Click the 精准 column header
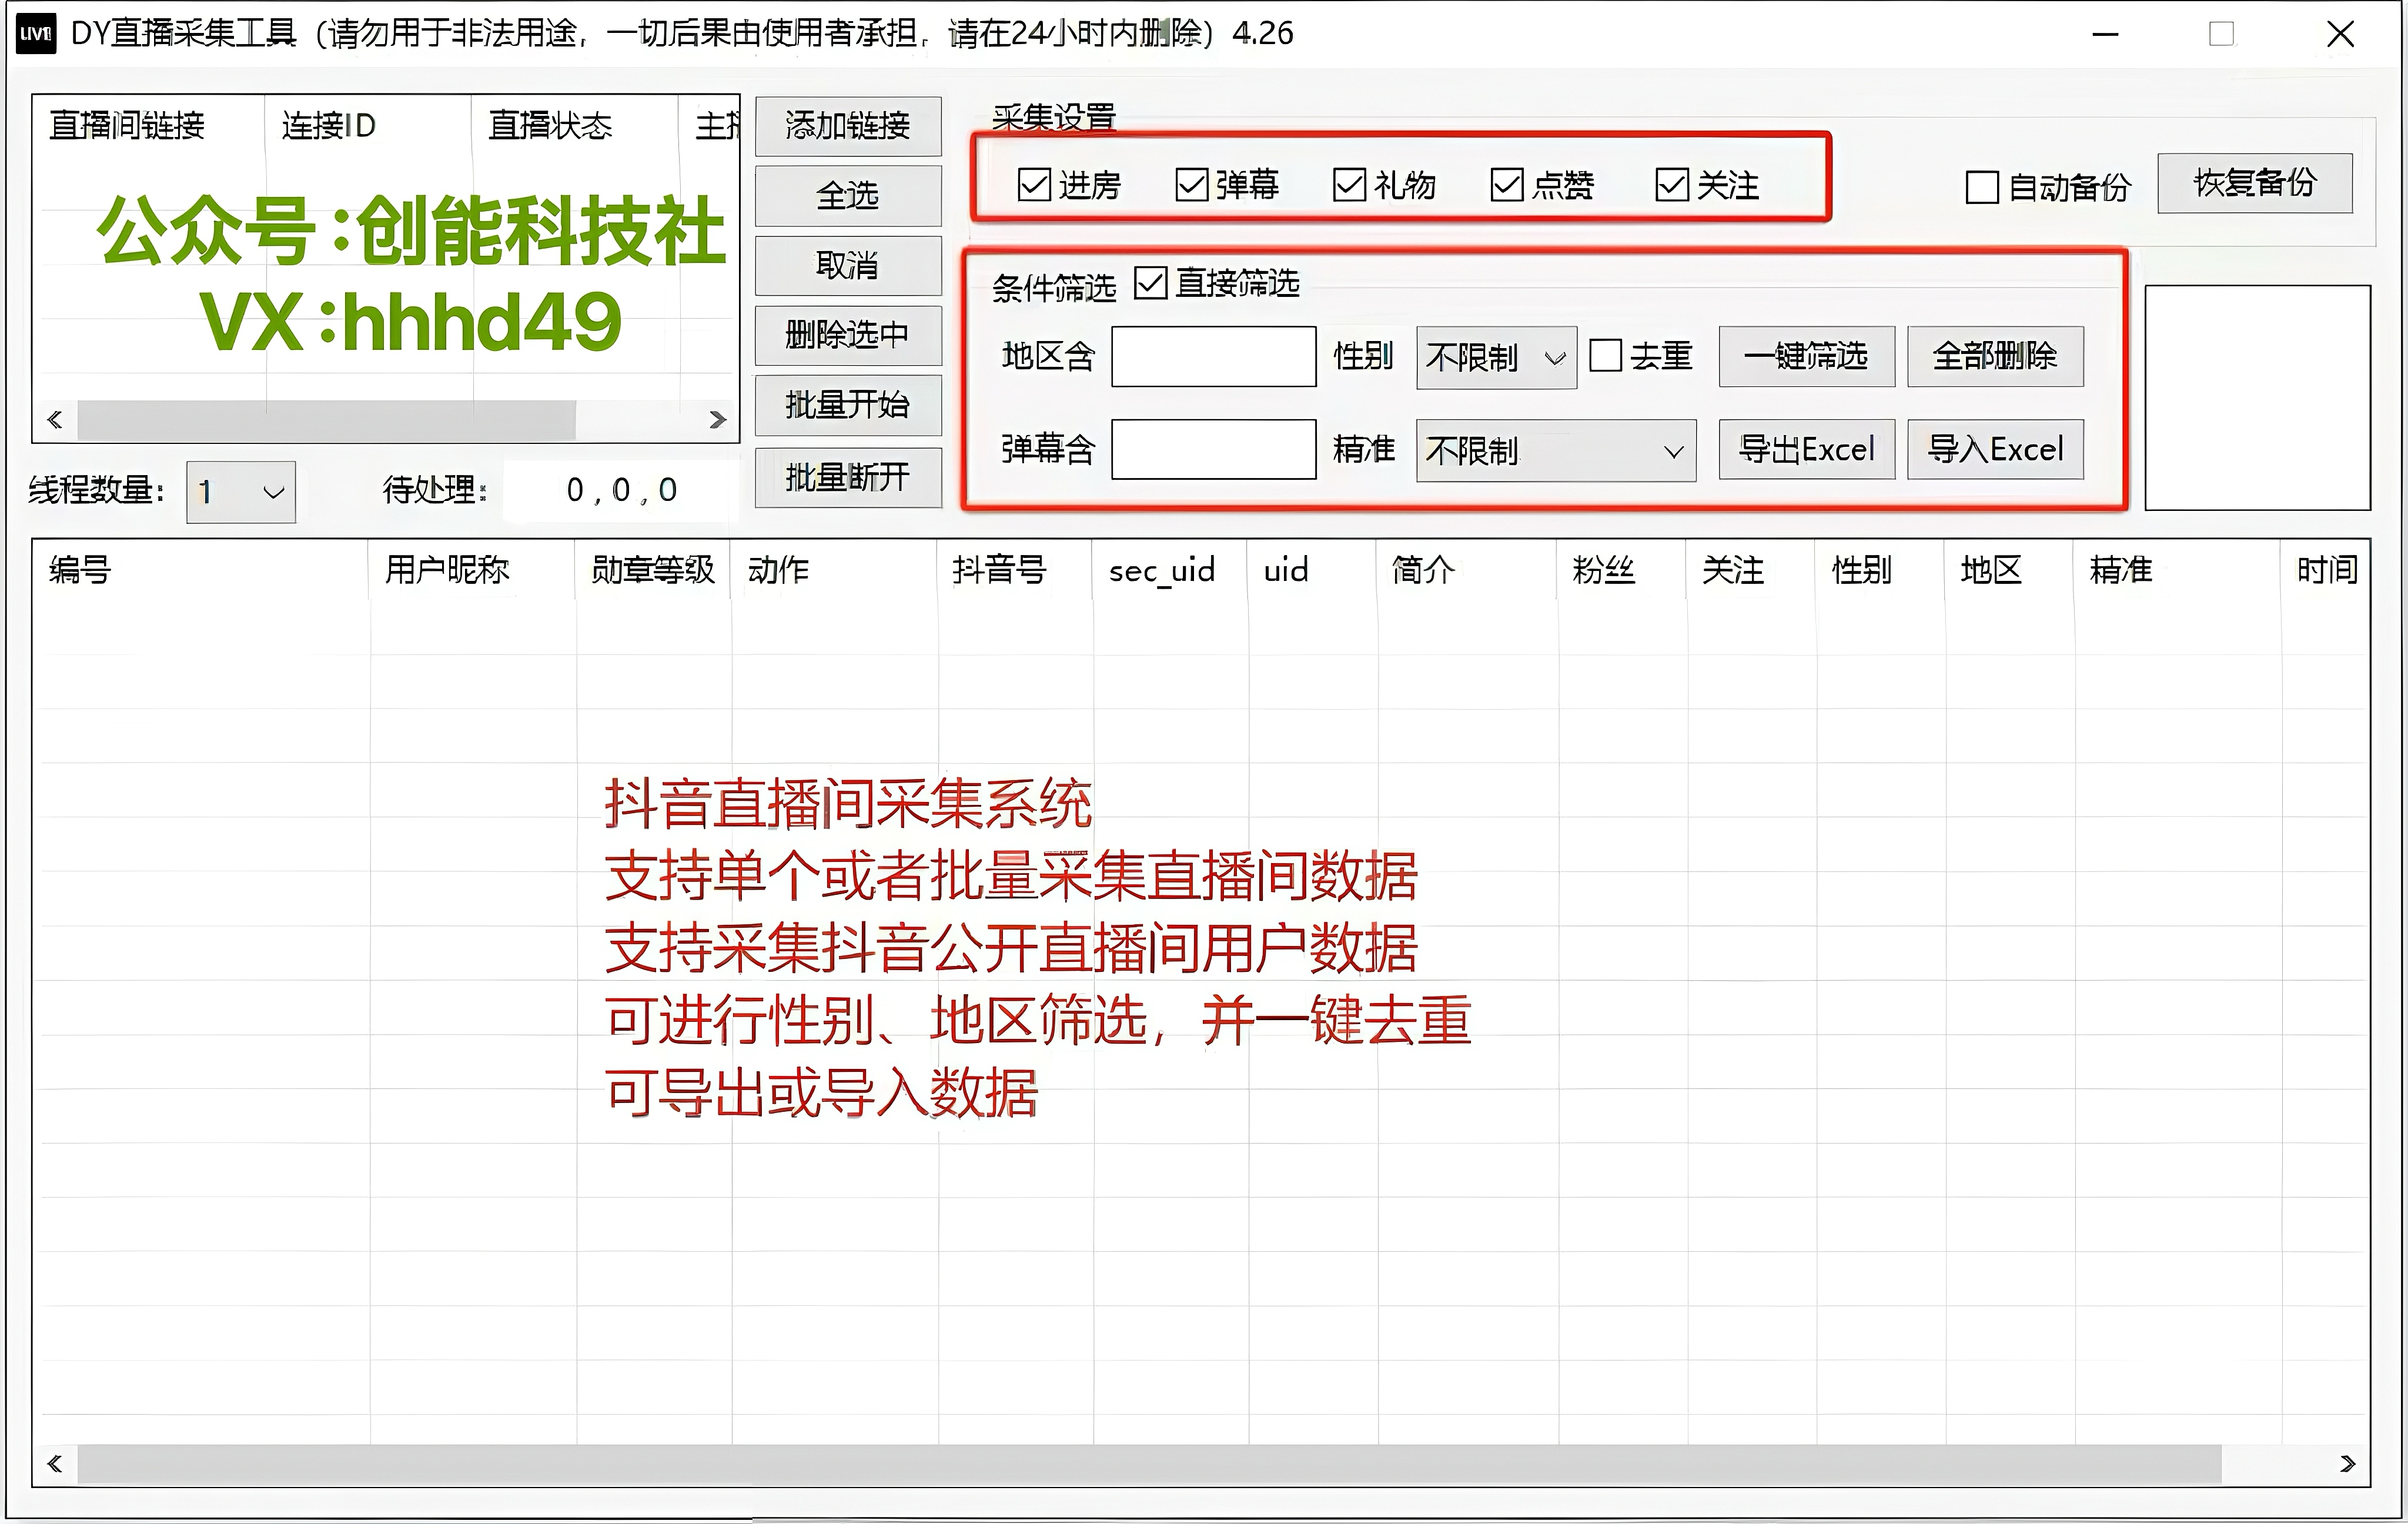This screenshot has width=2408, height=1524. [x=2177, y=570]
